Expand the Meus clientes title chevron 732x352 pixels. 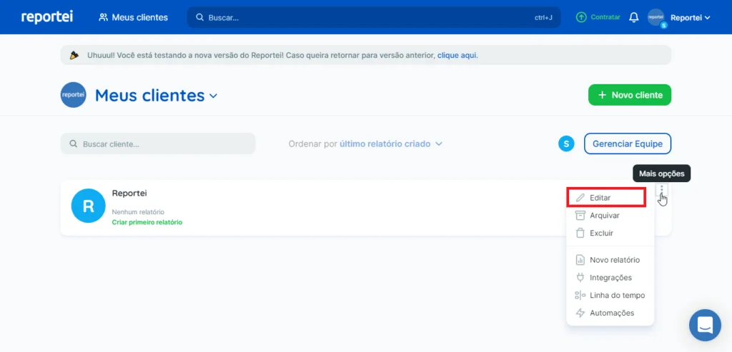point(213,96)
